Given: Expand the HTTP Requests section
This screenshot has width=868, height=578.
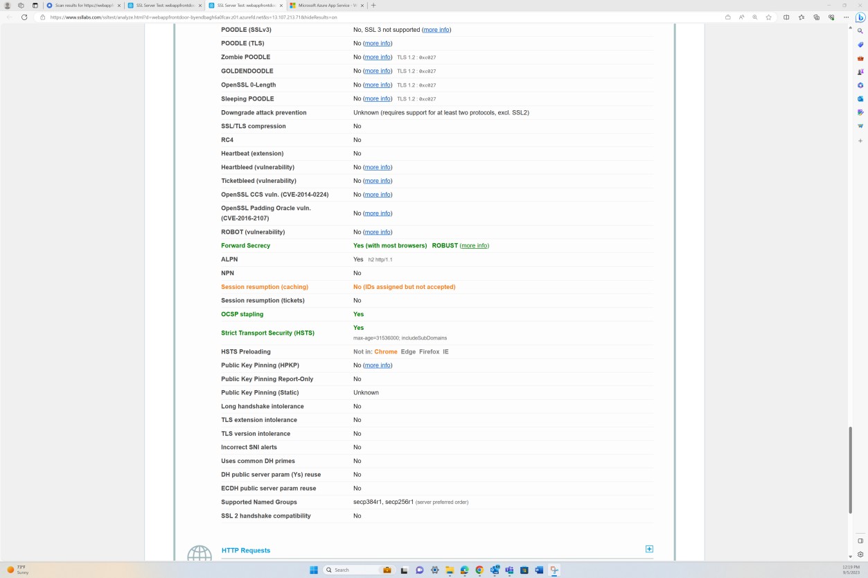Looking at the screenshot, I should coord(649,549).
